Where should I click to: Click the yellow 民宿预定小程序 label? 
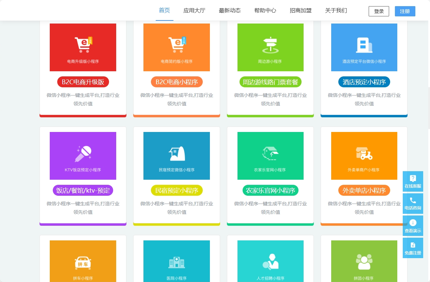177,191
